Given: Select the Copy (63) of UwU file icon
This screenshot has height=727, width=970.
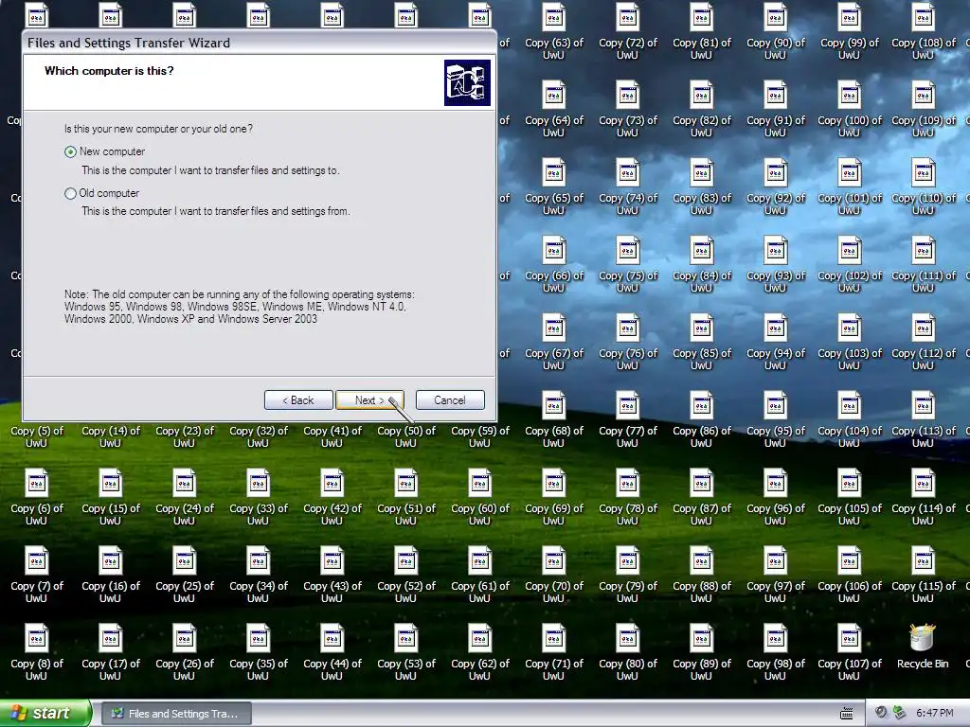Looking at the screenshot, I should (x=553, y=18).
